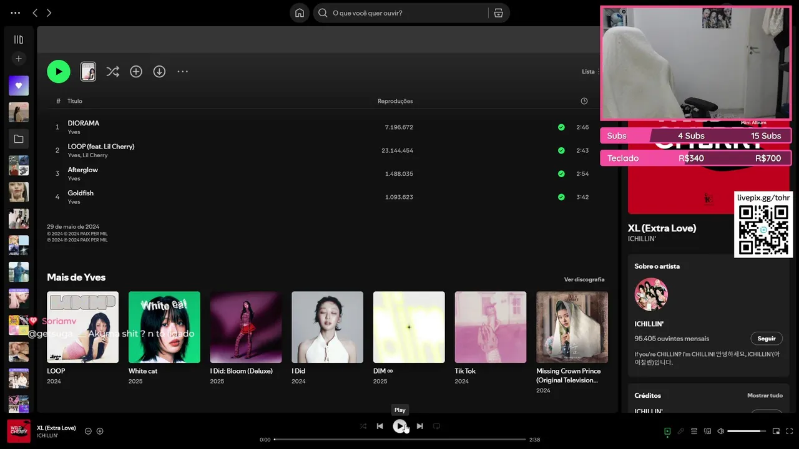Open Liked Songs in the sidebar
The image size is (799, 449).
coord(19,85)
